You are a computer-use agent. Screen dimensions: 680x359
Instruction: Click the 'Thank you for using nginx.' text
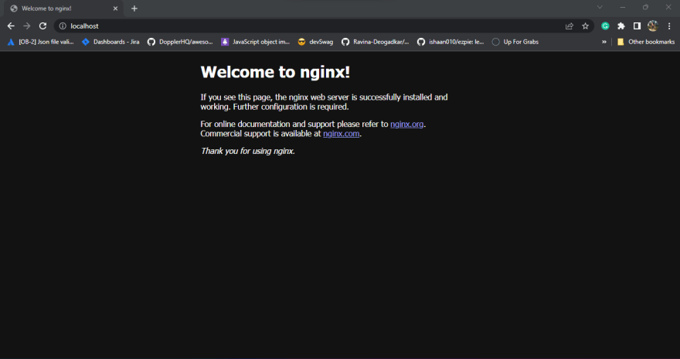(x=247, y=151)
